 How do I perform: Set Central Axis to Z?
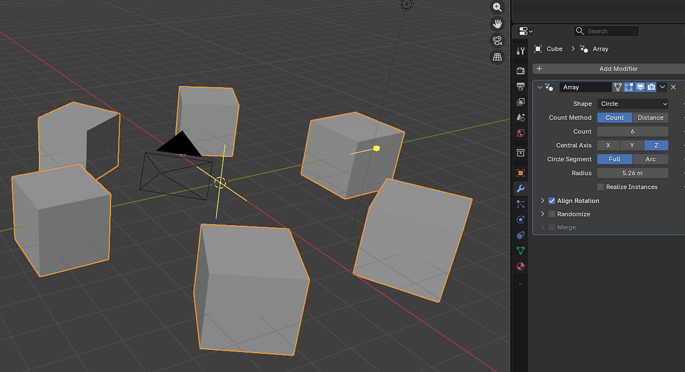pyautogui.click(x=656, y=145)
